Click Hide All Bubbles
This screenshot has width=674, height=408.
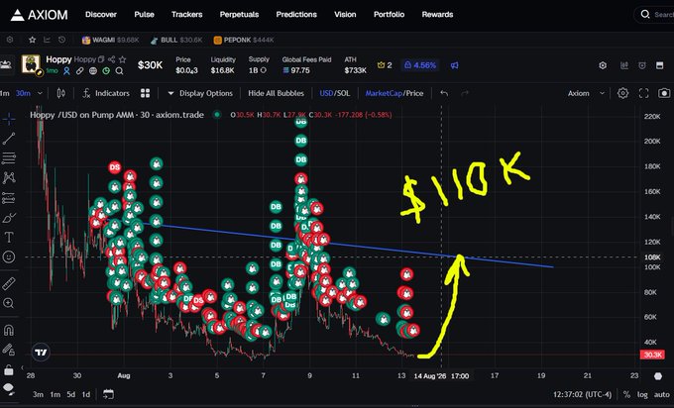(x=276, y=93)
